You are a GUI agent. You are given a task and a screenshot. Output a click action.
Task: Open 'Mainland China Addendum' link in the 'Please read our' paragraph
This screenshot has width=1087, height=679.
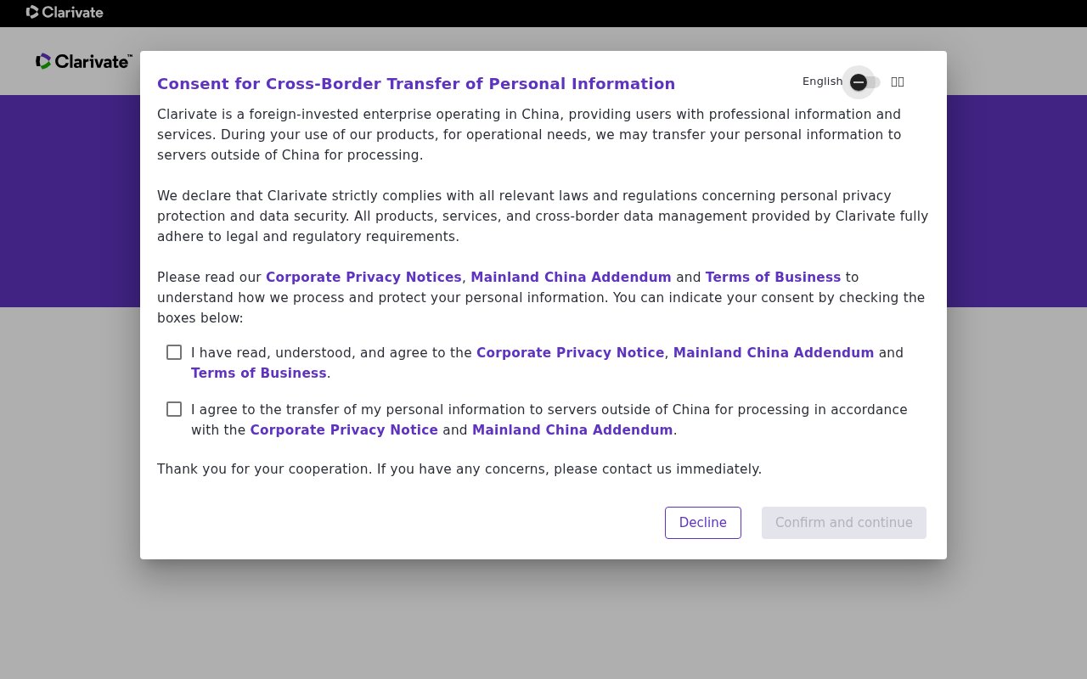click(x=571, y=278)
